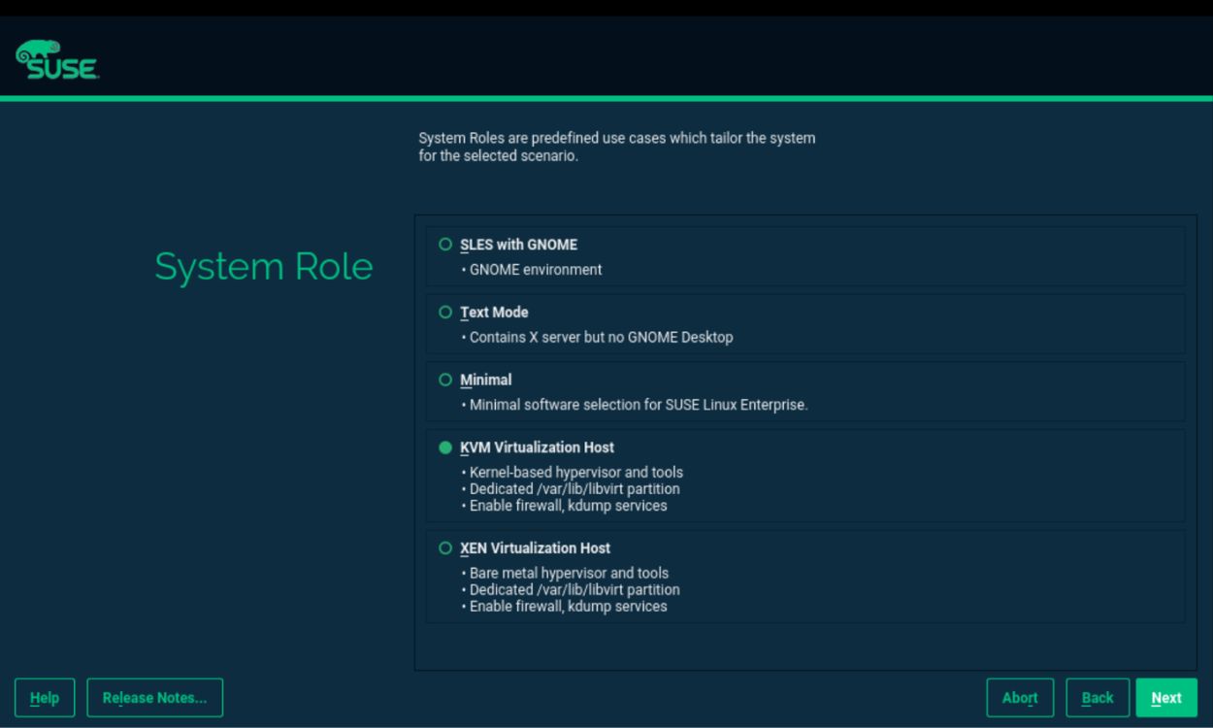
Task: Click the SLES with GNOME label text
Action: [520, 245]
